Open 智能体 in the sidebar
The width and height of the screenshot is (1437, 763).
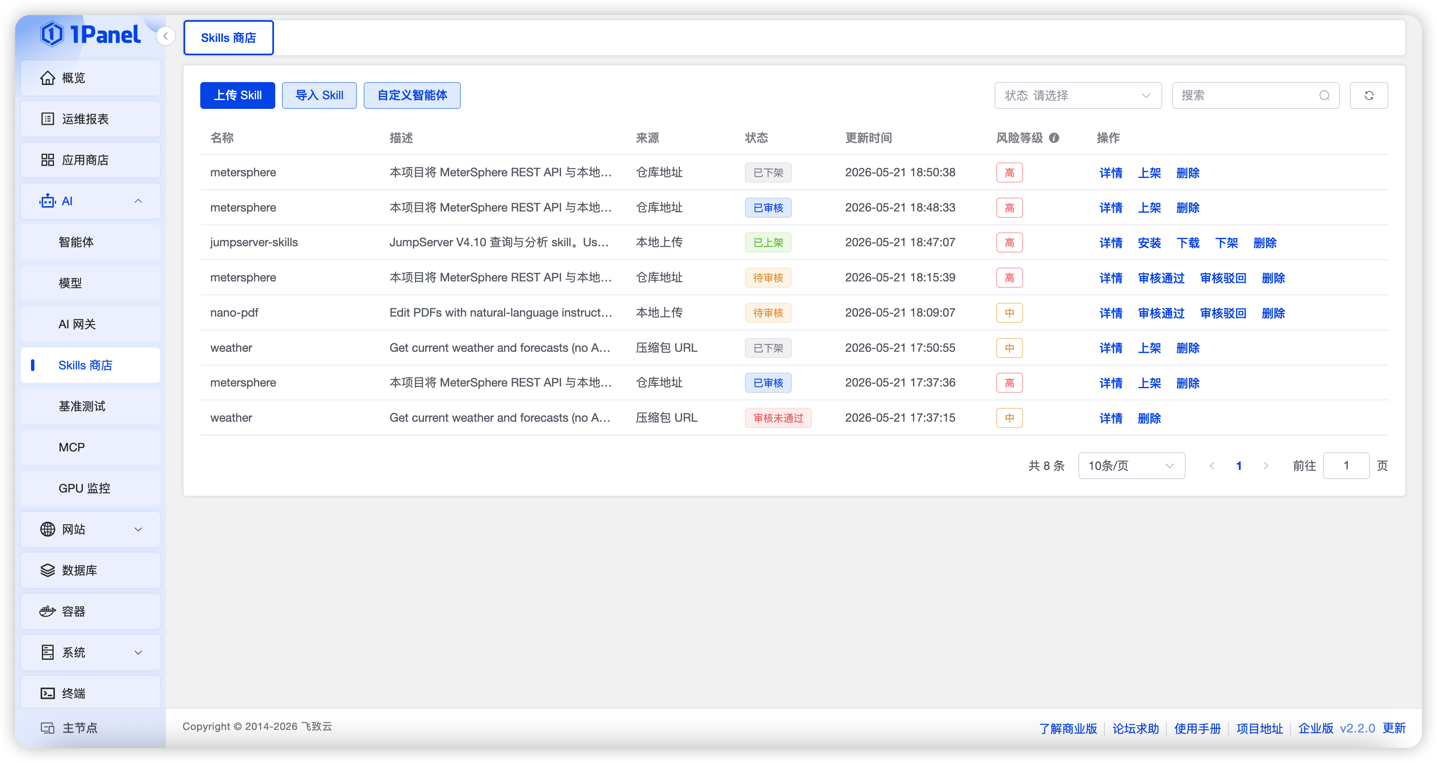(x=90, y=242)
